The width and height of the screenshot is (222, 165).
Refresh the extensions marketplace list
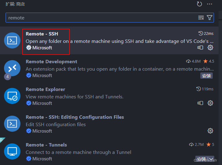coord(199,4)
